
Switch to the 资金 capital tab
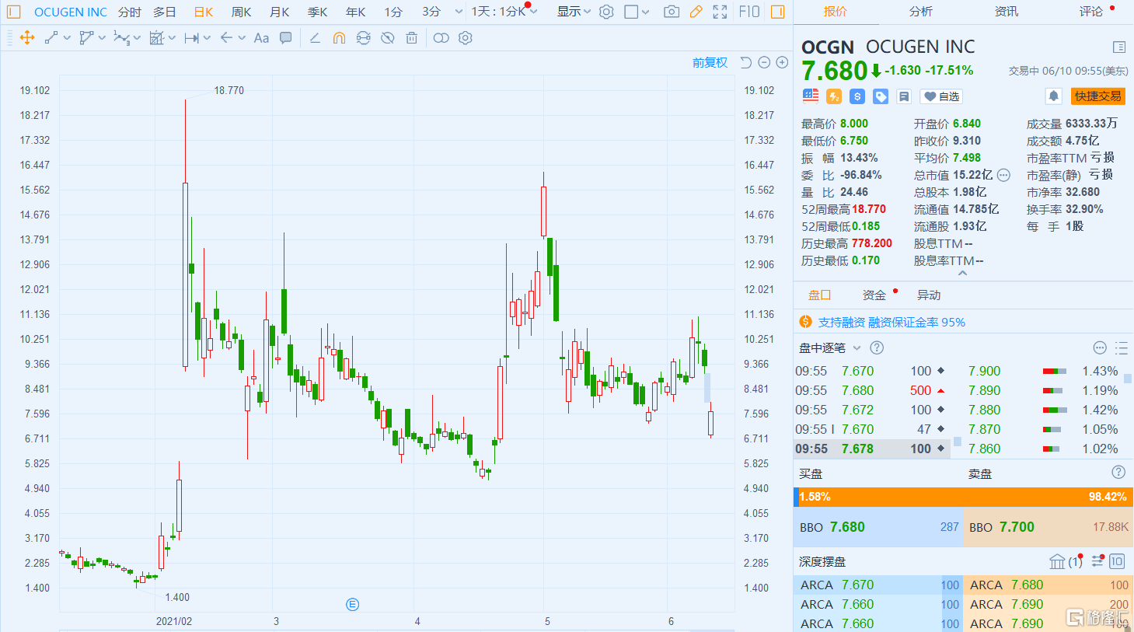pos(874,295)
